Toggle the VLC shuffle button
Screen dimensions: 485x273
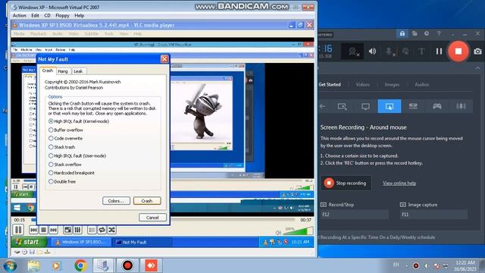point(112,230)
